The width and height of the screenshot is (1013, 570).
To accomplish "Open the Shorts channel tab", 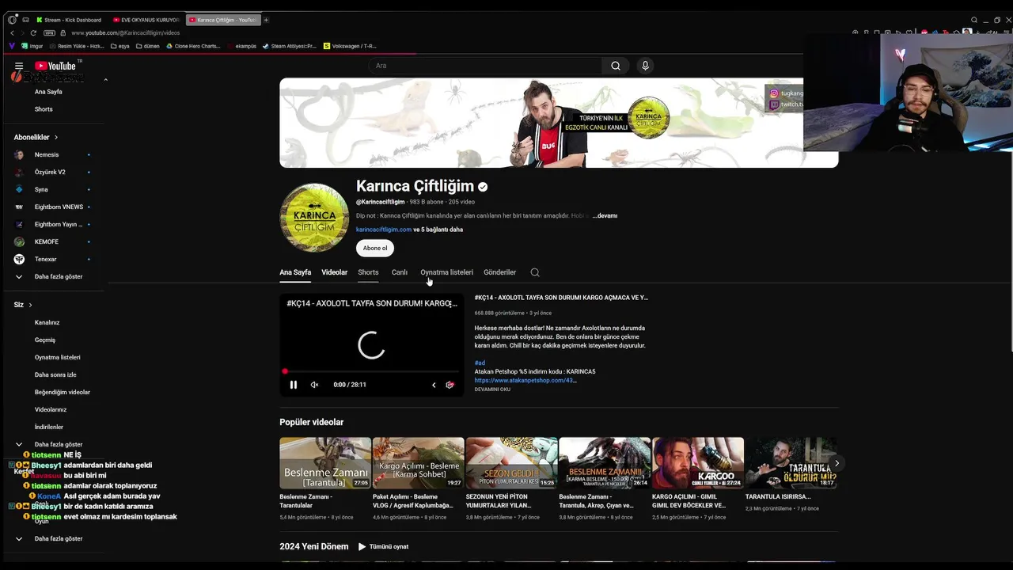I will [x=368, y=272].
